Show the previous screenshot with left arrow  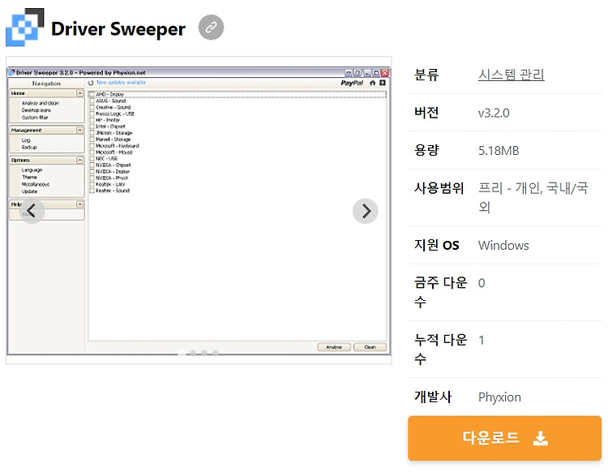coord(32,211)
